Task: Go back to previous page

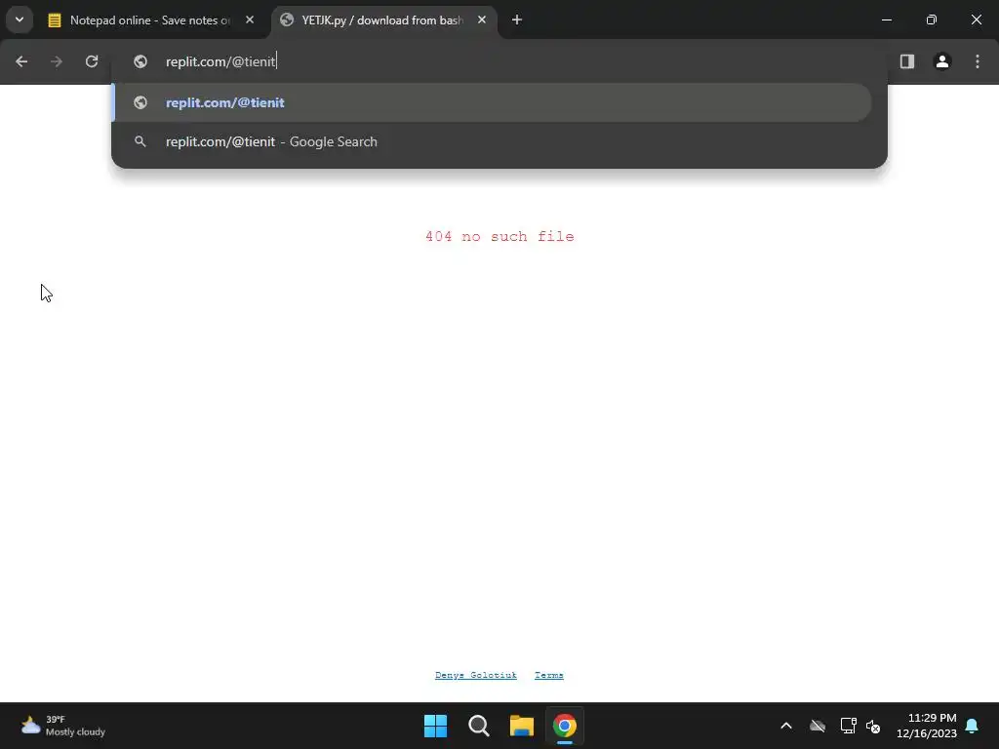Action: click(x=21, y=61)
